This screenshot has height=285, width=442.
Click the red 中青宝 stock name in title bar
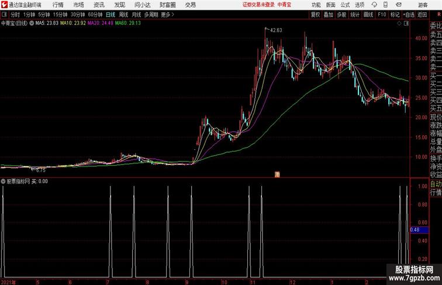click(x=284, y=5)
